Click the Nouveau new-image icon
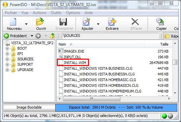181x122 pixels. (x=13, y=22)
